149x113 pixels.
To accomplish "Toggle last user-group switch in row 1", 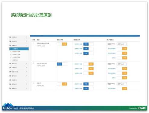I will pyautogui.click(x=122, y=58).
